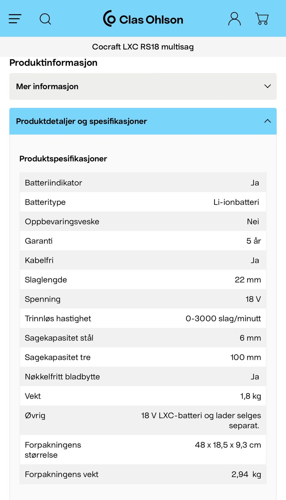Click the Produktdetaljer og spesifikasjoner header

coord(143,121)
